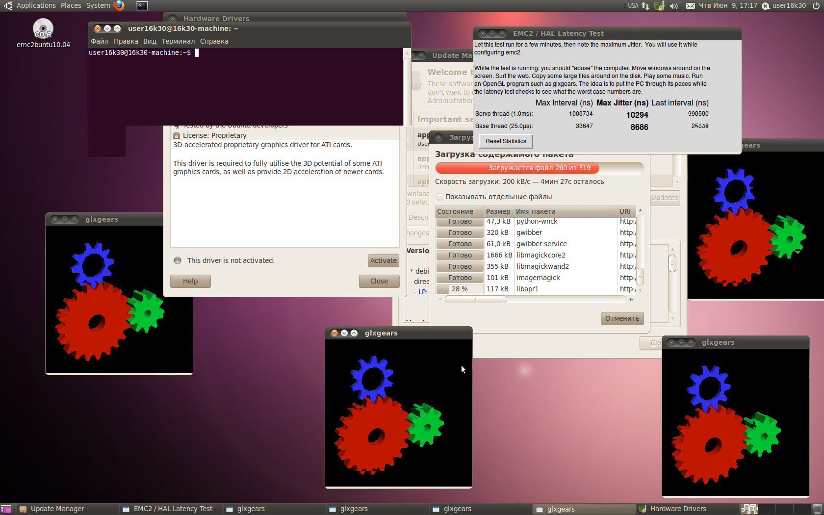
Task: Click the terminal prompt line
Action: 144,52
